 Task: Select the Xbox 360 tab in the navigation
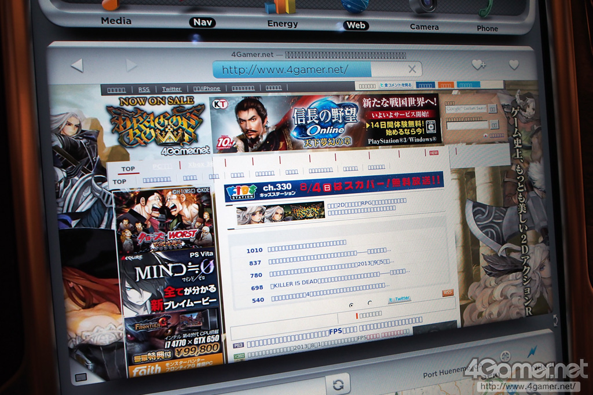point(200,164)
